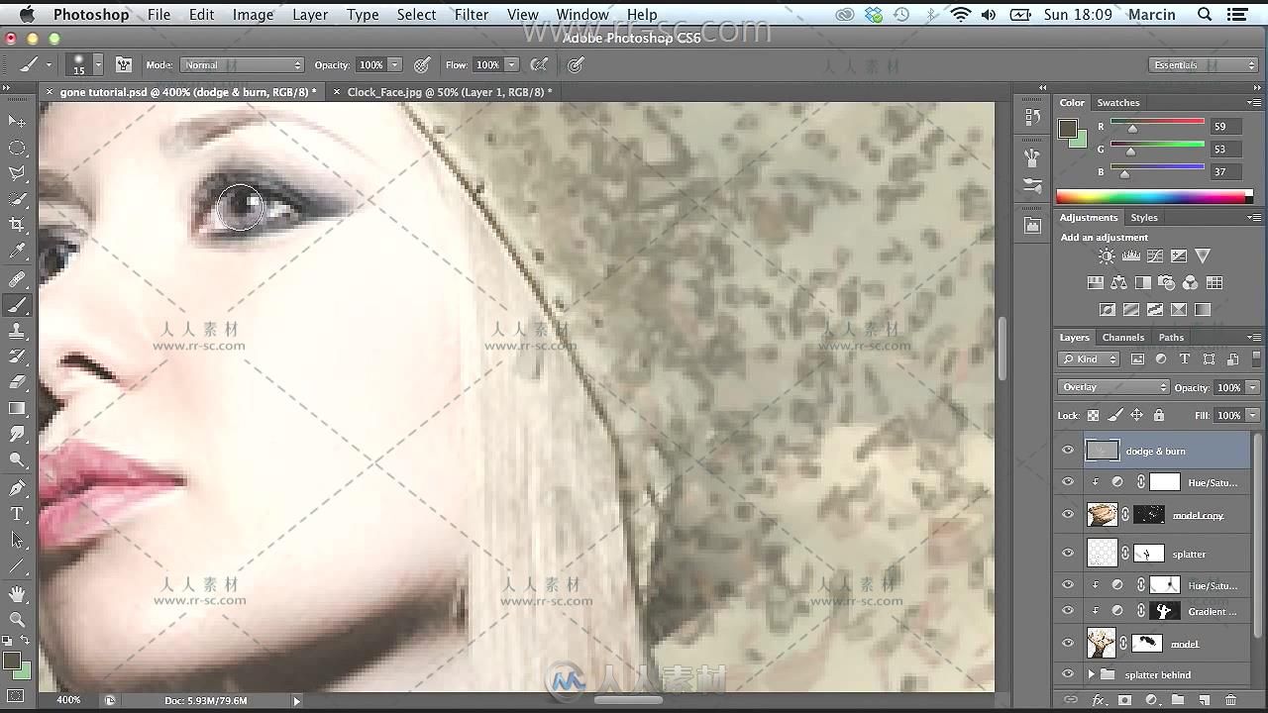This screenshot has height=713, width=1268.
Task: Select the Eyedropper tool
Action: click(17, 252)
